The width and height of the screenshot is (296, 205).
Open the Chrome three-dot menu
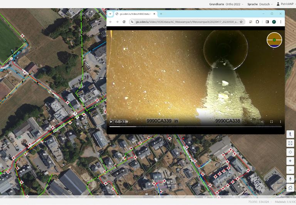281,22
